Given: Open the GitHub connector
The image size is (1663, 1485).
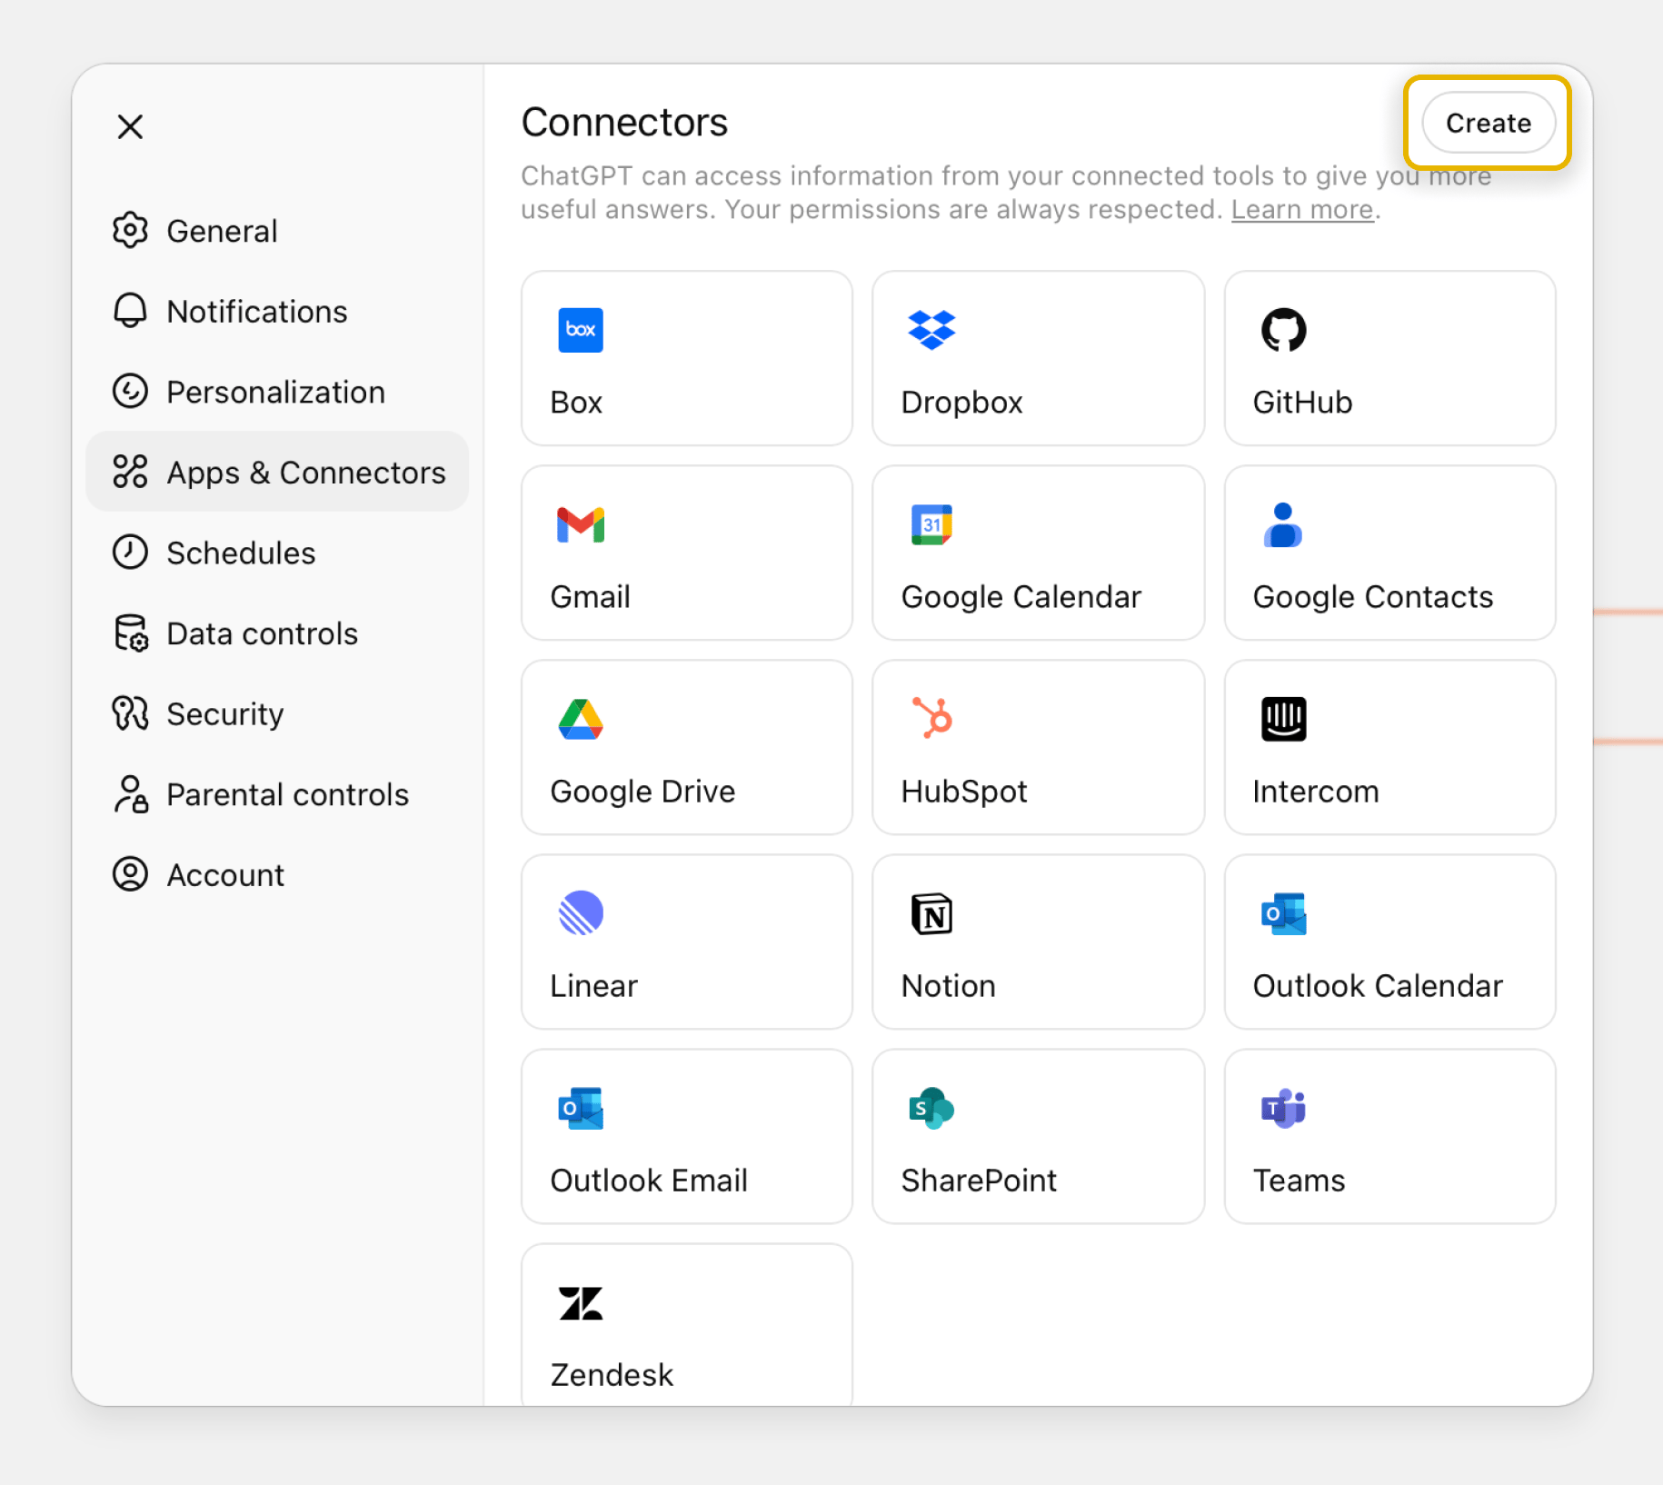Looking at the screenshot, I should tap(1389, 359).
